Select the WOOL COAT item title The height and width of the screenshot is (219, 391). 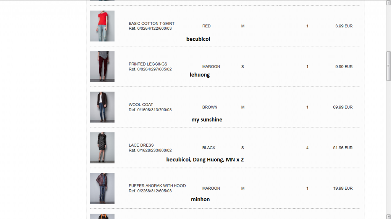coord(141,104)
